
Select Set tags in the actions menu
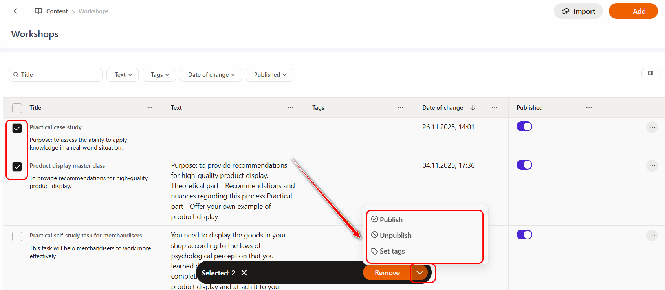tap(392, 251)
